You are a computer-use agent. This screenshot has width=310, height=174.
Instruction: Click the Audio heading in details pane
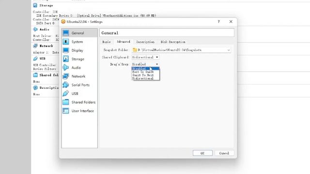(44, 29)
